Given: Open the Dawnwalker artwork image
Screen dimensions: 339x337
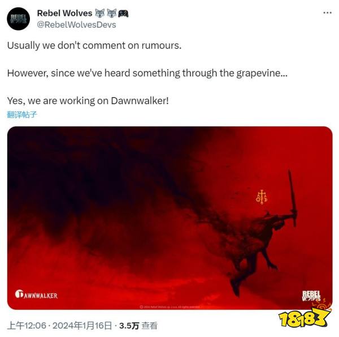Looking at the screenshot, I should click(x=169, y=218).
